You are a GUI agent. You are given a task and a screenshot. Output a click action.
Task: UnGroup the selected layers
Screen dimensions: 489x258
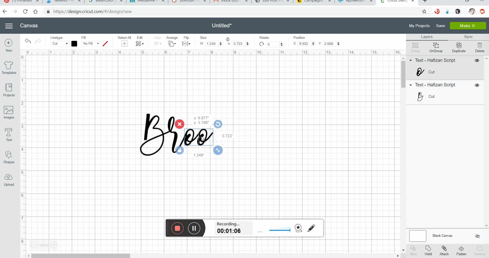(x=436, y=48)
